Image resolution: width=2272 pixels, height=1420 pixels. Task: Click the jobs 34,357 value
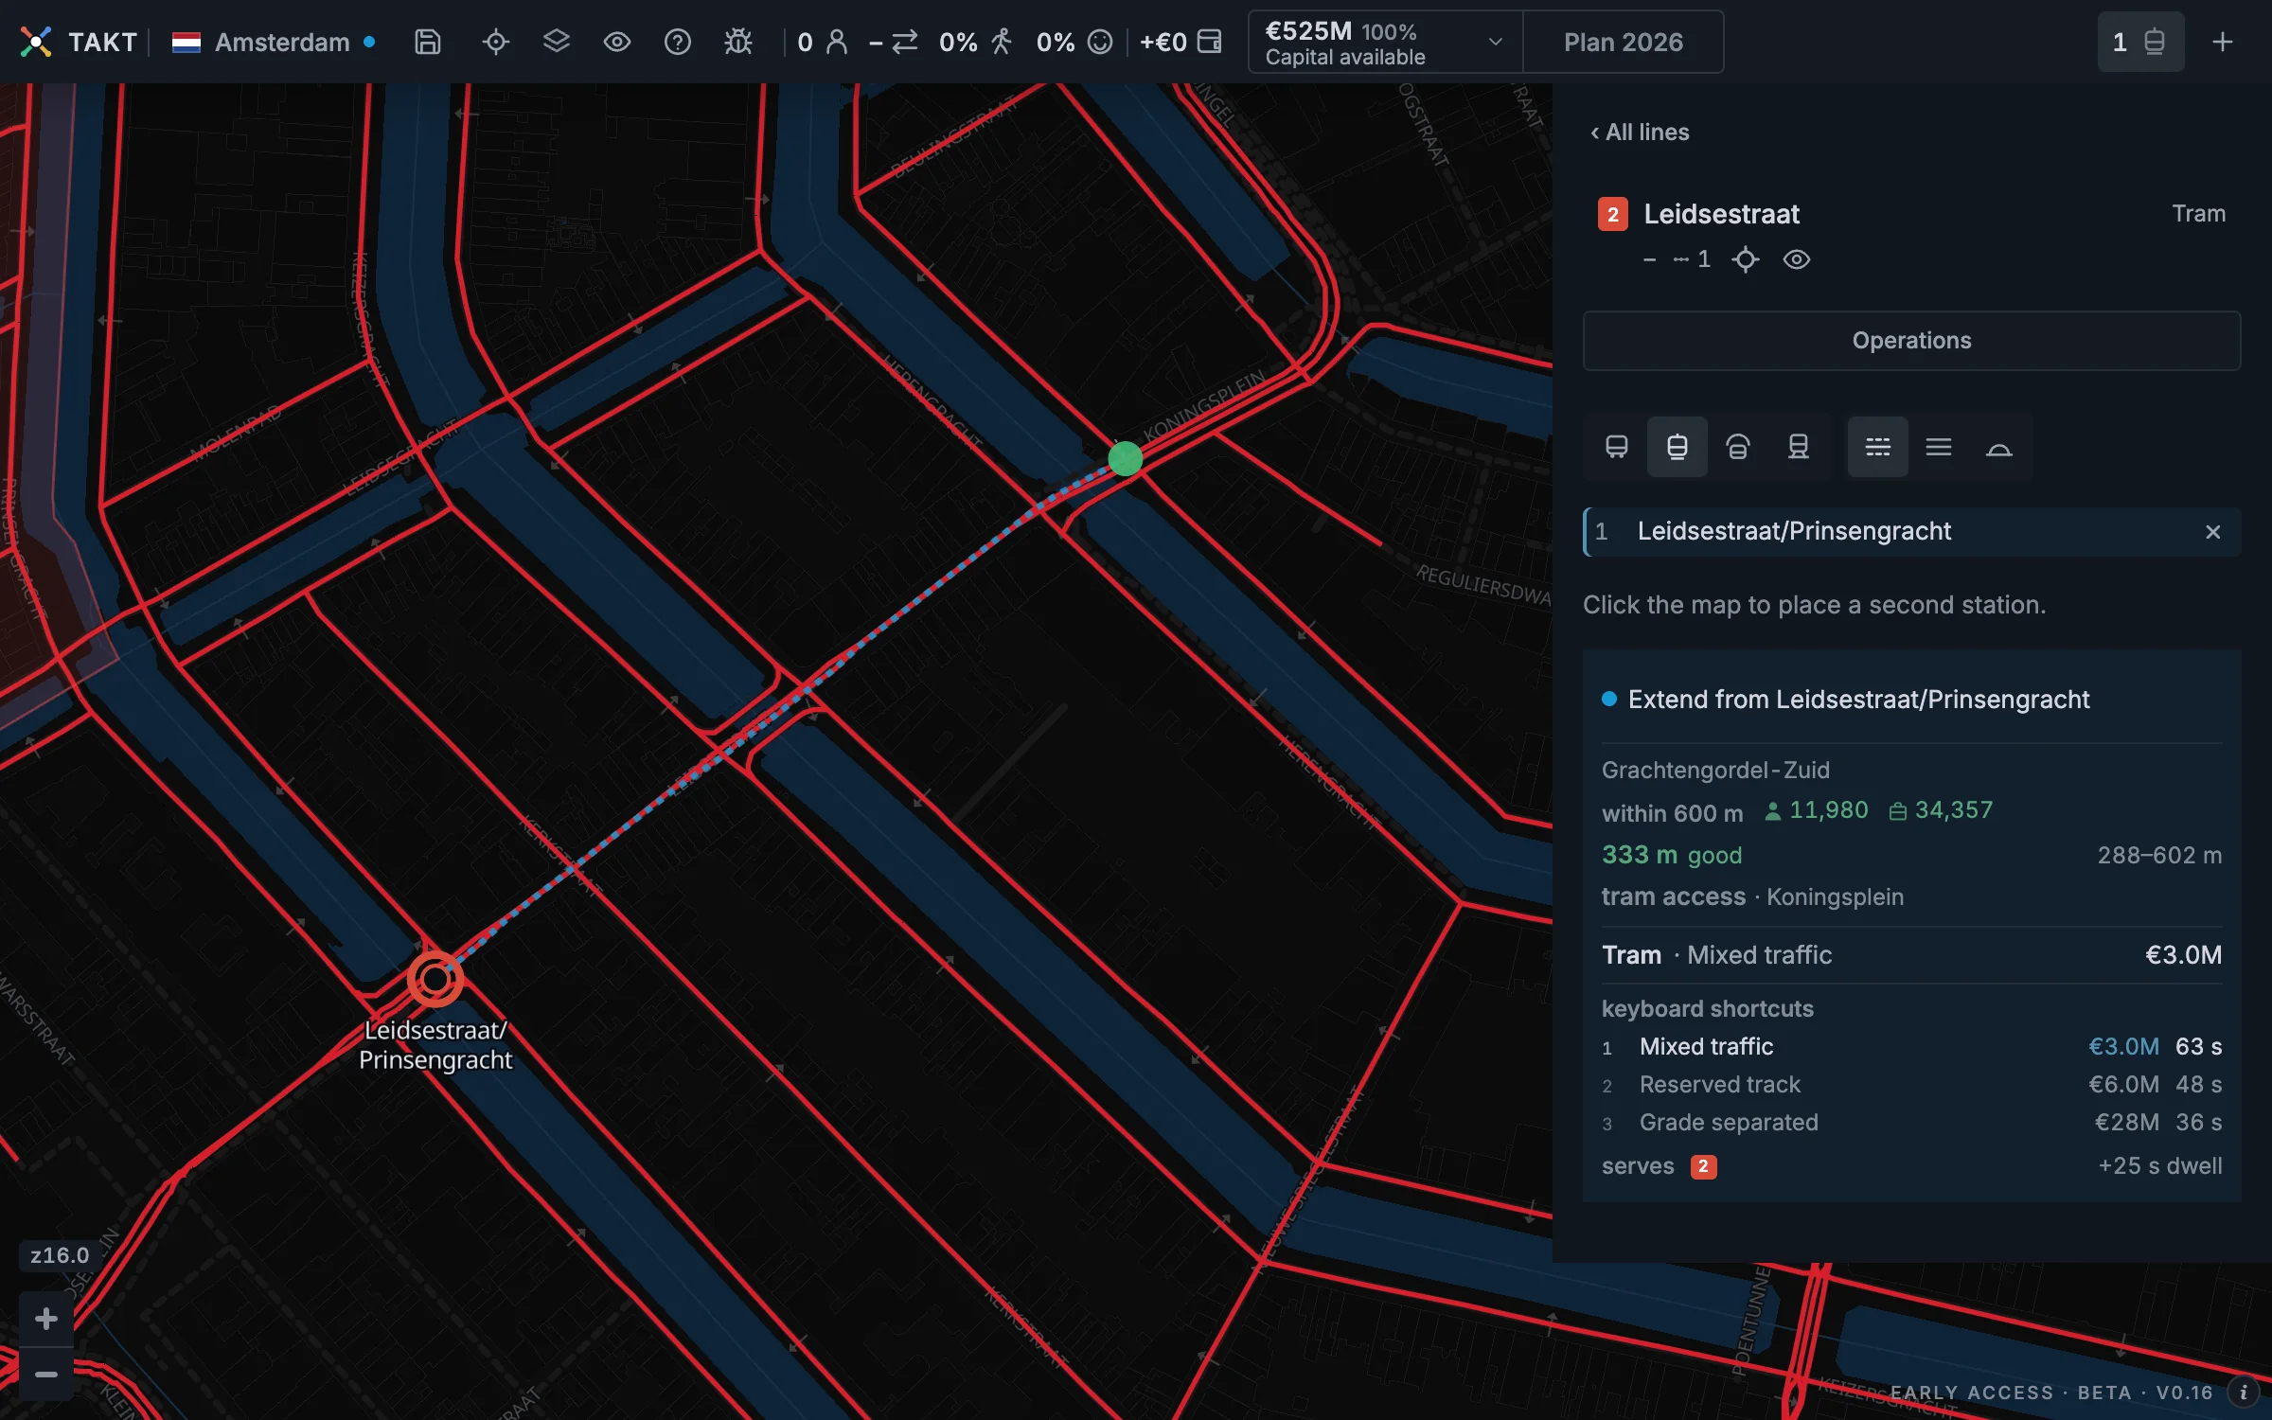point(1942,810)
